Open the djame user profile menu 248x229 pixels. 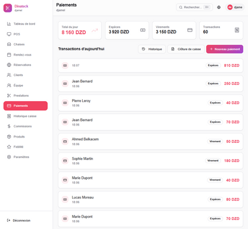point(235,7)
